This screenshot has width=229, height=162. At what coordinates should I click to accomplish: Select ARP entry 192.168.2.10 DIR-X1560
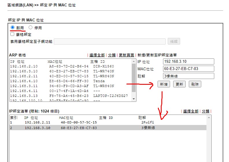pyautogui.click(x=70, y=66)
